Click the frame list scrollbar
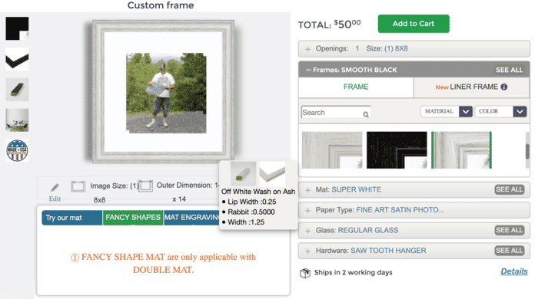The image size is (535, 299). 527,151
